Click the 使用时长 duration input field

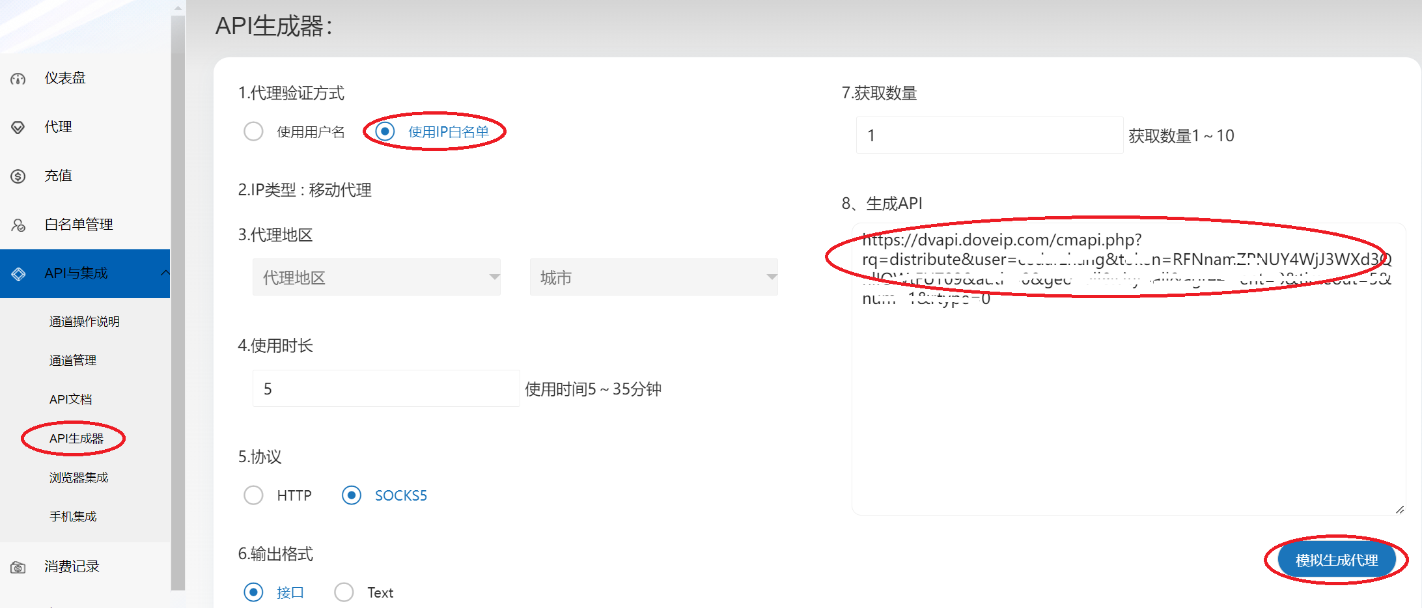(x=385, y=389)
